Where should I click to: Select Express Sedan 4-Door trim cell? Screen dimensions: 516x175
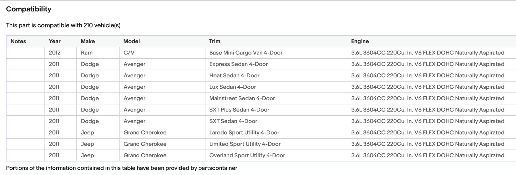point(276,64)
